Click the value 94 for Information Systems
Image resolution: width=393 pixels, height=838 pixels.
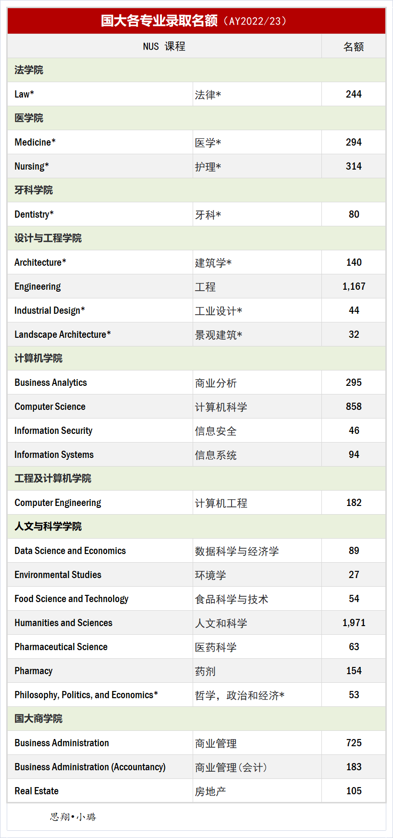pyautogui.click(x=354, y=455)
